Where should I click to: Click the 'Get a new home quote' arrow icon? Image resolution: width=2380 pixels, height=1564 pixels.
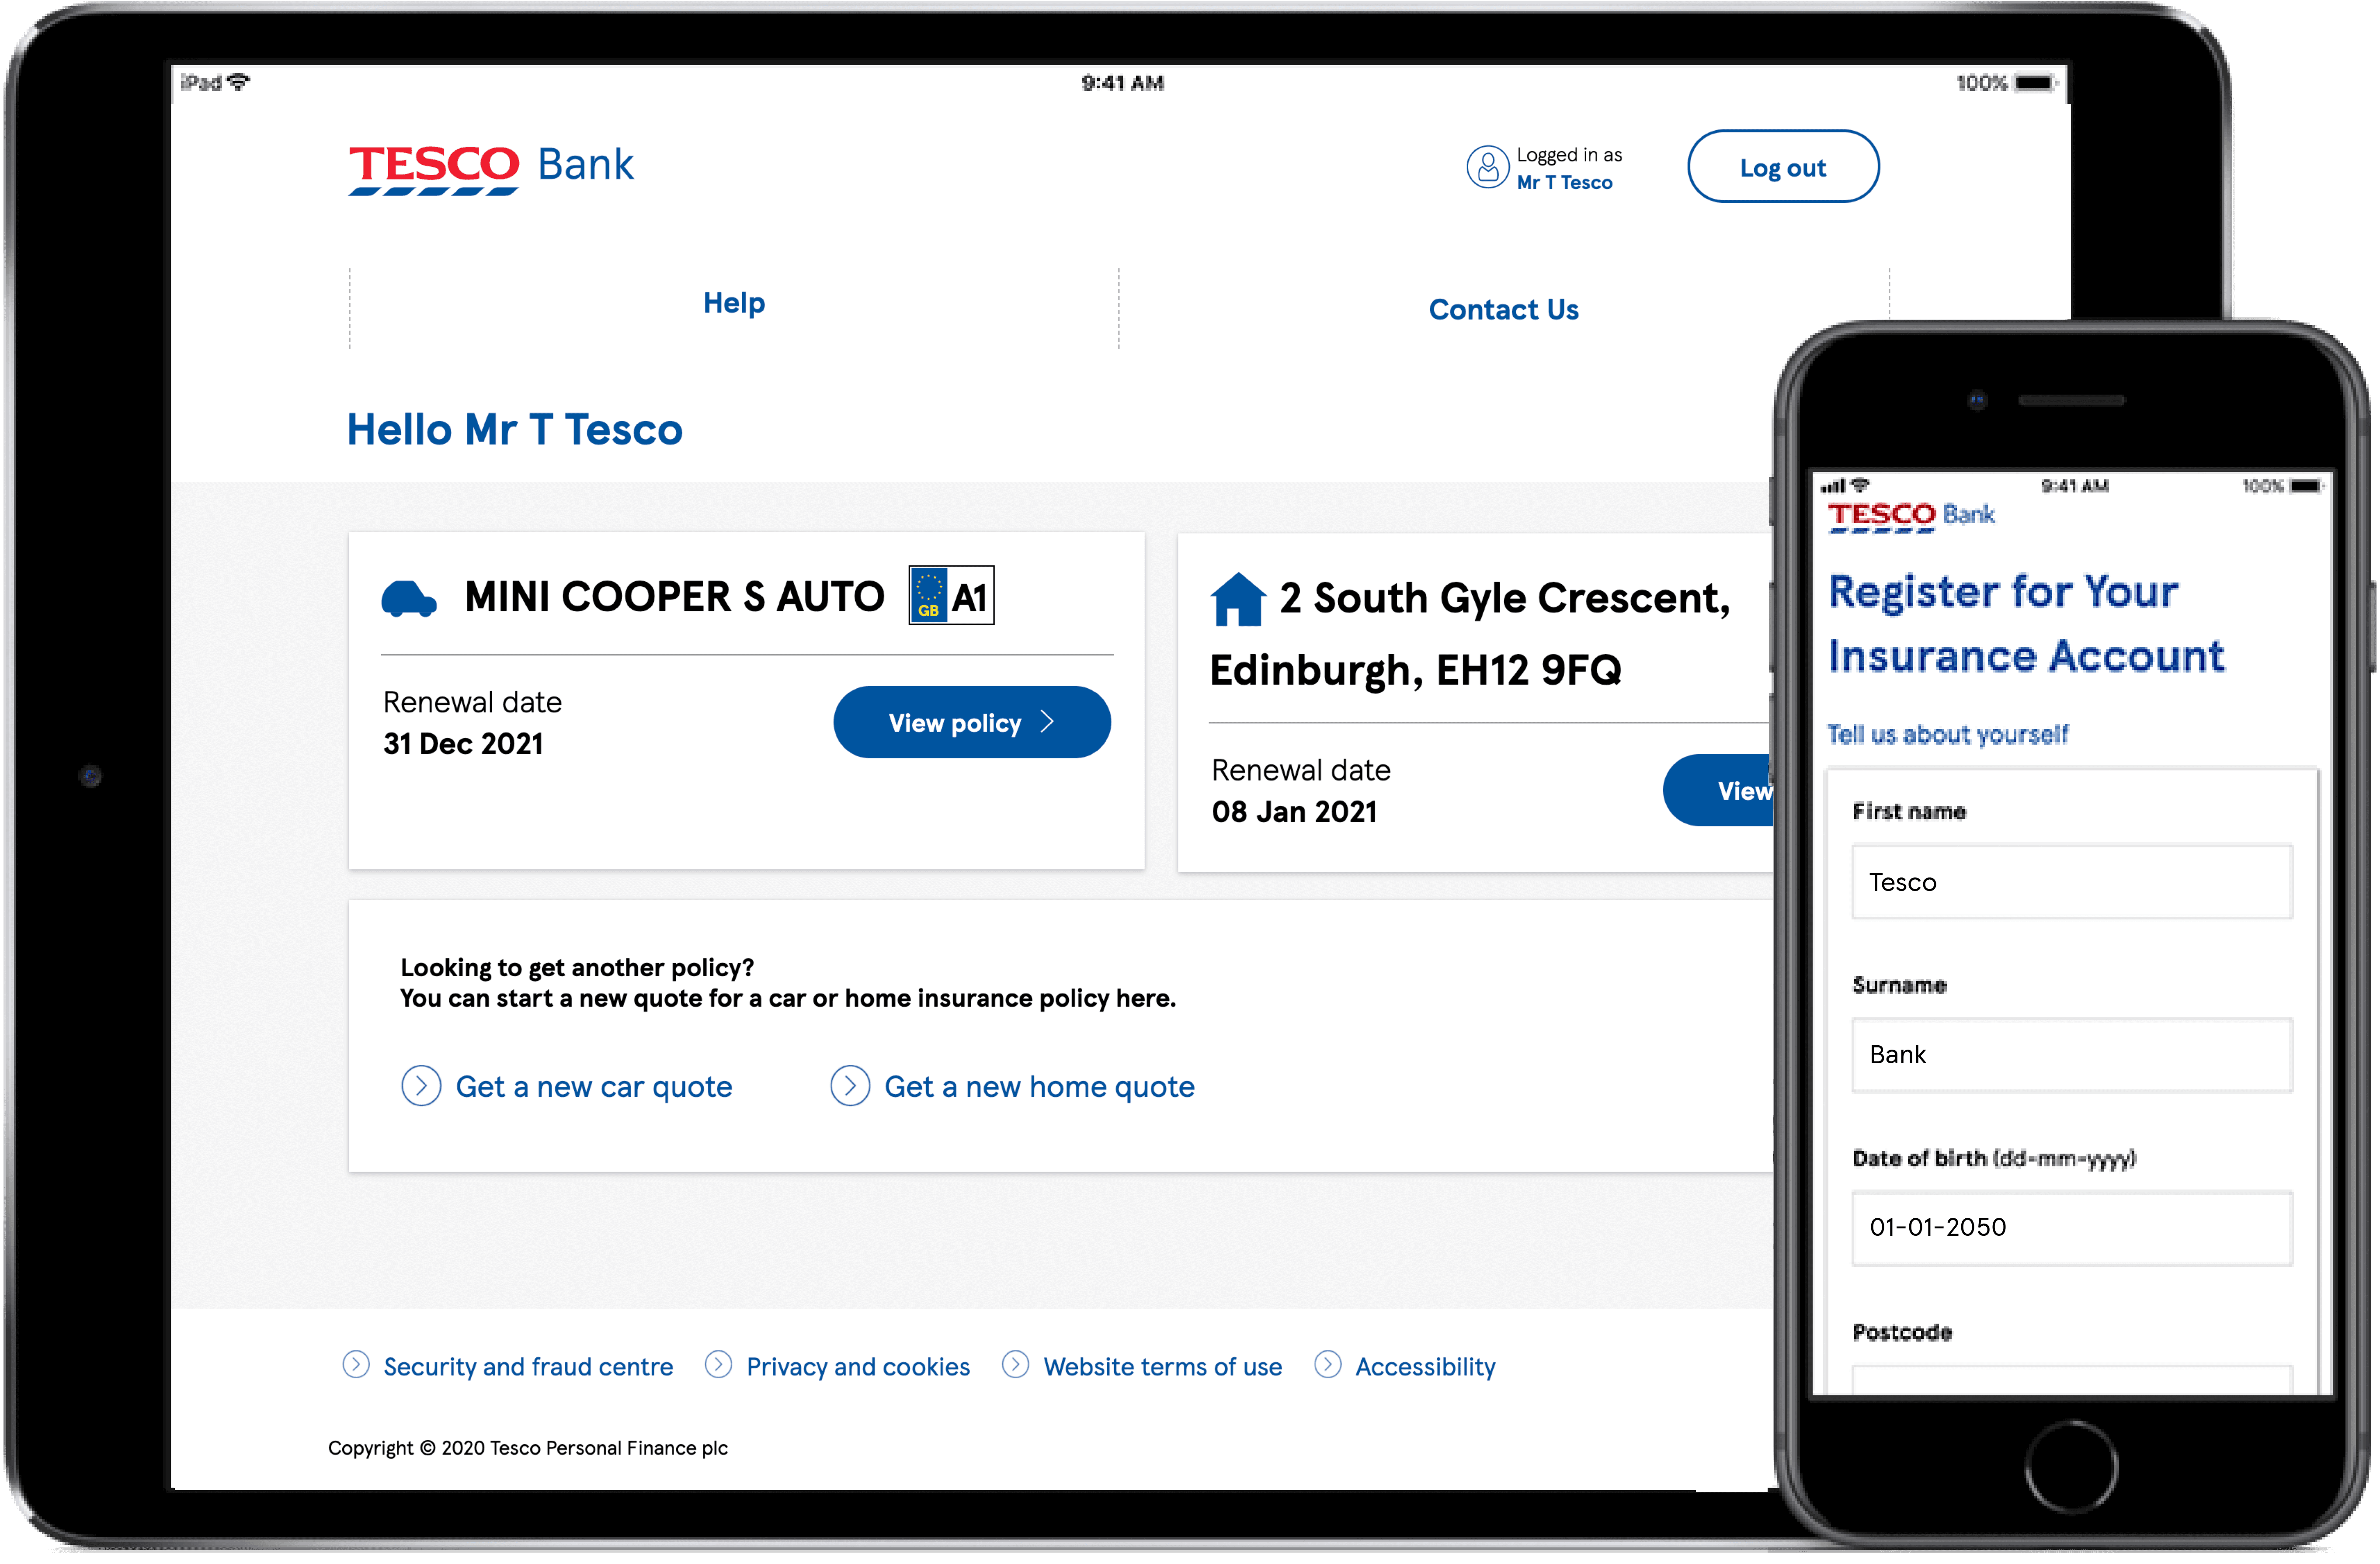coord(850,1086)
